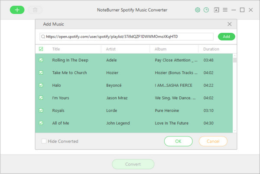The width and height of the screenshot is (260, 174).
Task: Click artist 'Beyoncé'
Action: (114, 85)
